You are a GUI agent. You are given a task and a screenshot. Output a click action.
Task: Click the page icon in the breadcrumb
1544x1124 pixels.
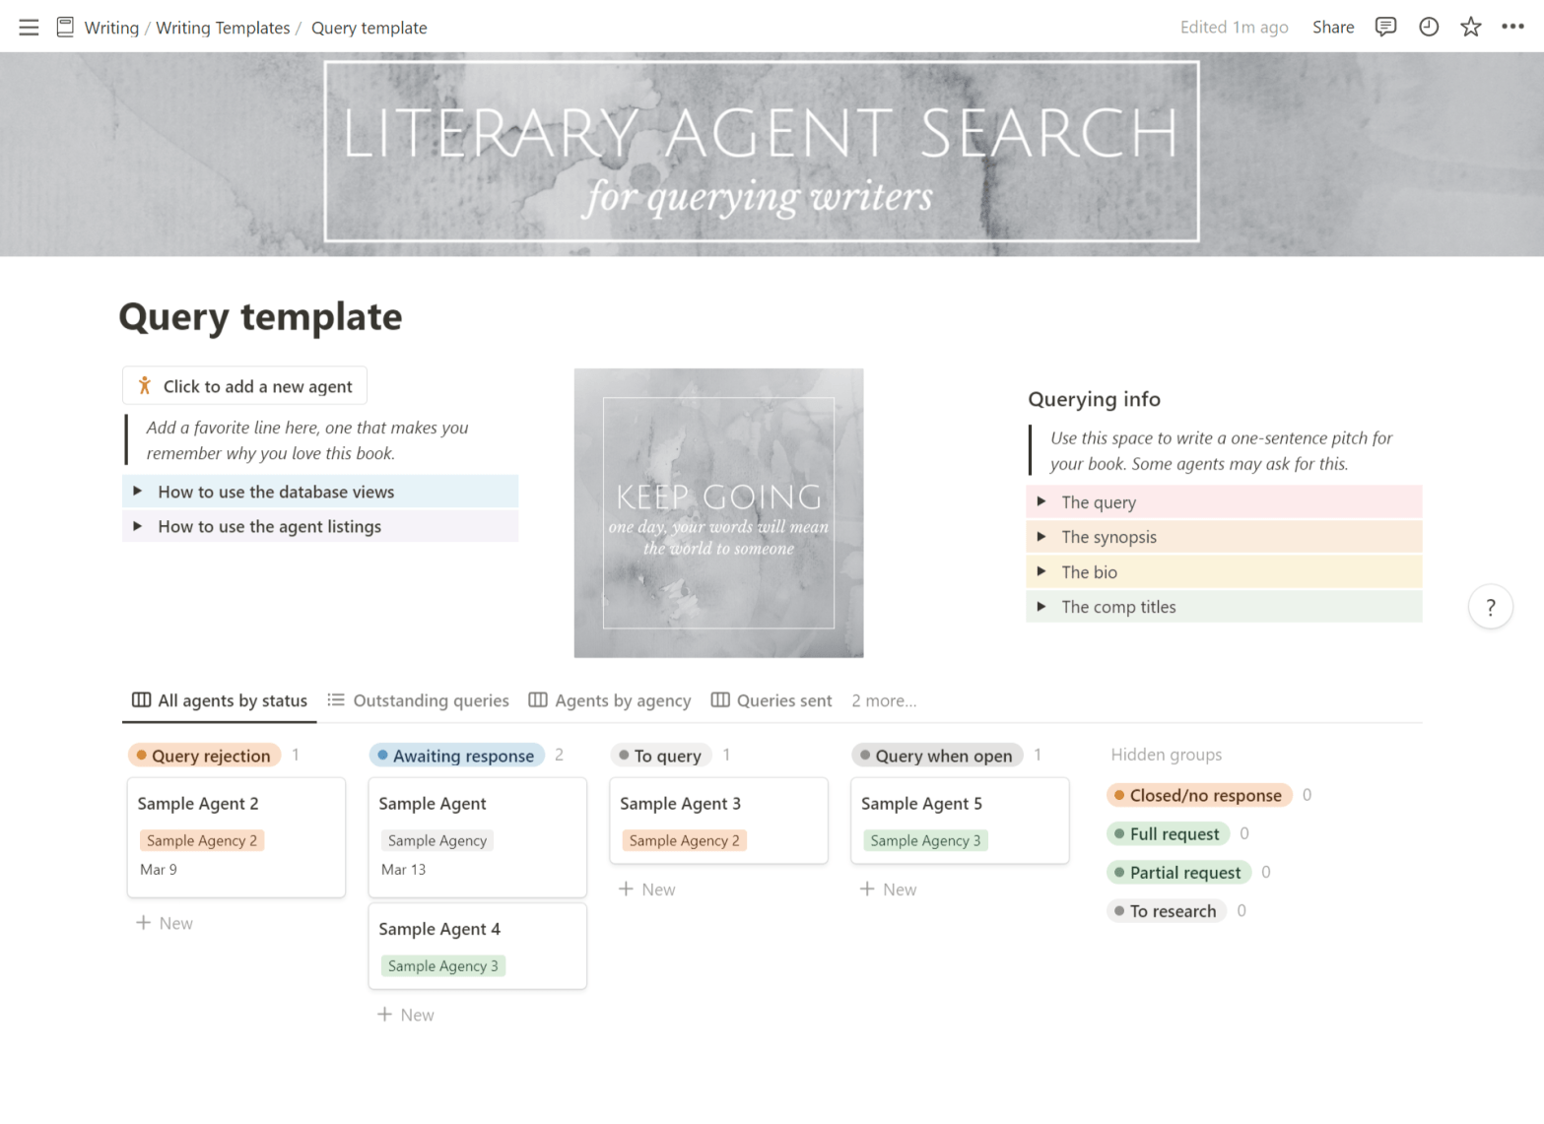(64, 27)
